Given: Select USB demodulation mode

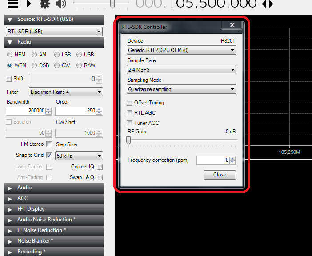Looking at the screenshot, I should point(79,55).
